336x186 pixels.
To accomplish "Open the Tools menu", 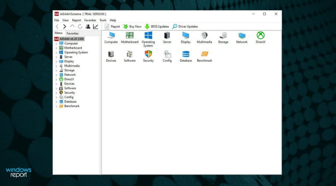I will pos(103,20).
